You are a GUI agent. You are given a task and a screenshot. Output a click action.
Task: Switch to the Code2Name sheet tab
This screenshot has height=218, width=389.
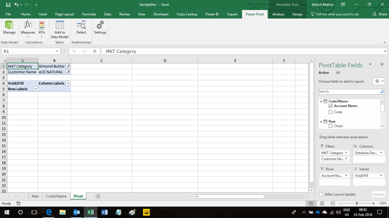(56, 196)
